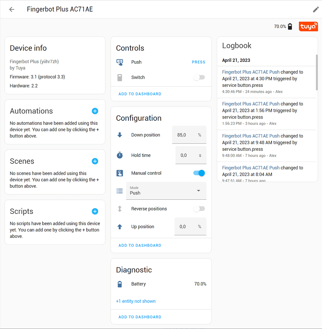Click the Battery icon under Diagnostic
This screenshot has width=322, height=329.
click(120, 284)
